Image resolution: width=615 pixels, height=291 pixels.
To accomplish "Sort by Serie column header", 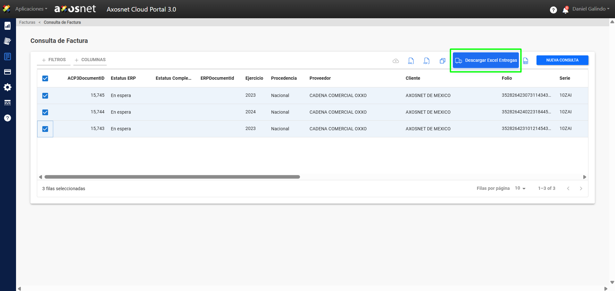I will click(x=565, y=78).
